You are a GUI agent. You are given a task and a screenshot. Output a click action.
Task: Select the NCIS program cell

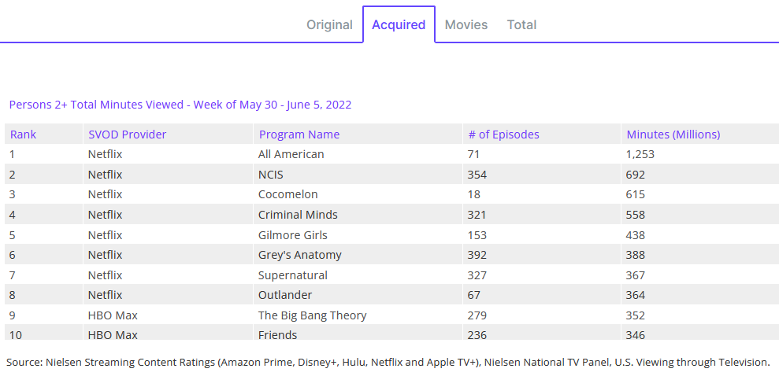pyautogui.click(x=273, y=175)
